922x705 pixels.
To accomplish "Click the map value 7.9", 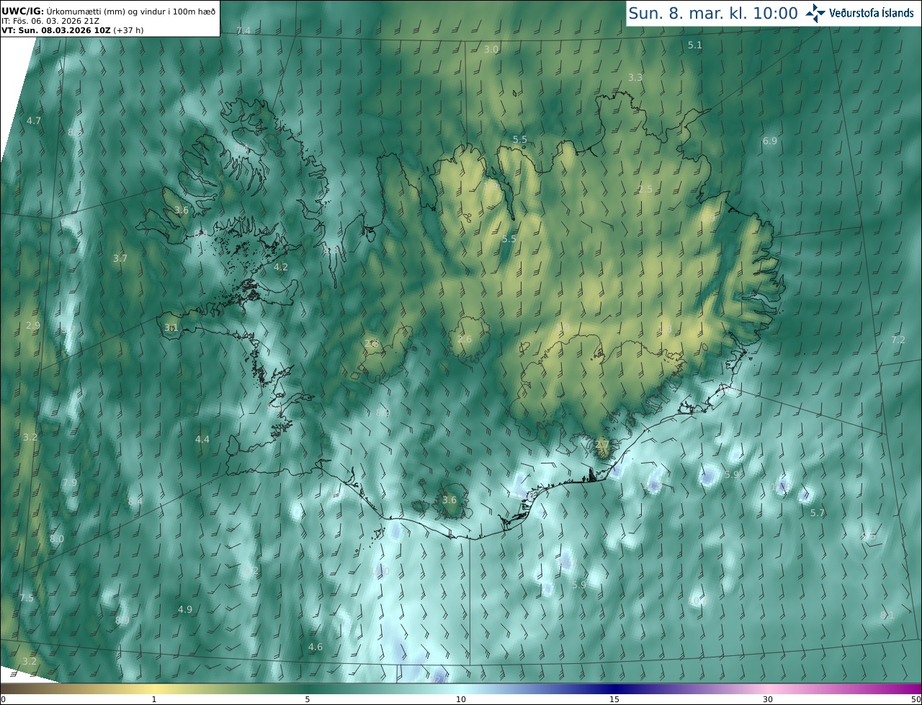I will click(x=69, y=482).
